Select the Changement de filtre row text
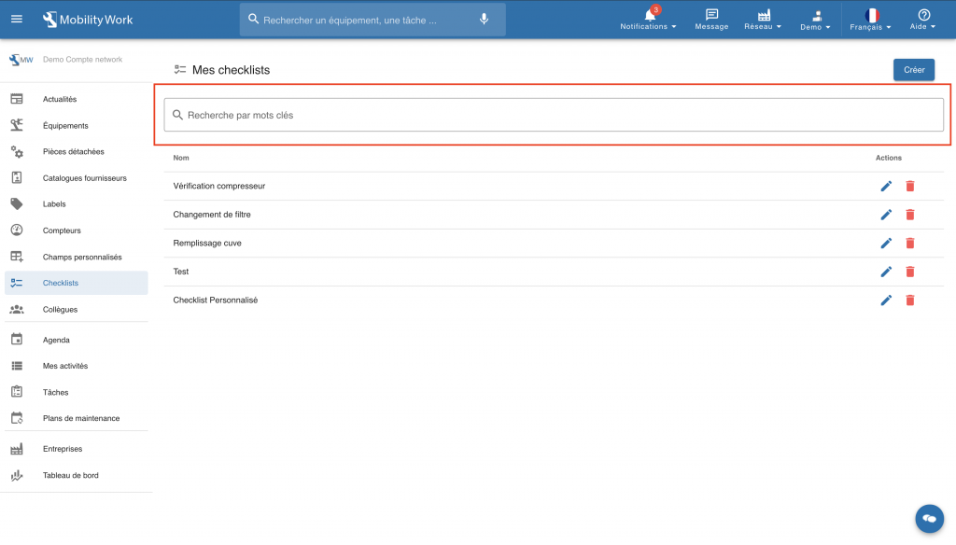This screenshot has height=545, width=956. 212,215
